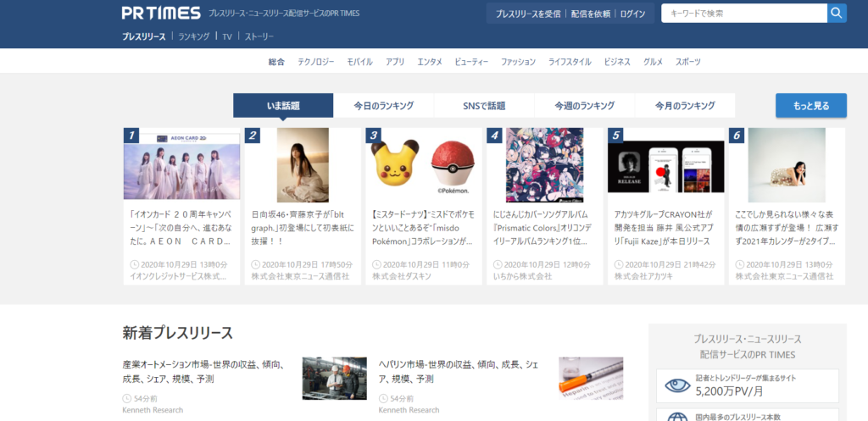868x421 pixels.
Task: Select the アプリ category
Action: [395, 62]
